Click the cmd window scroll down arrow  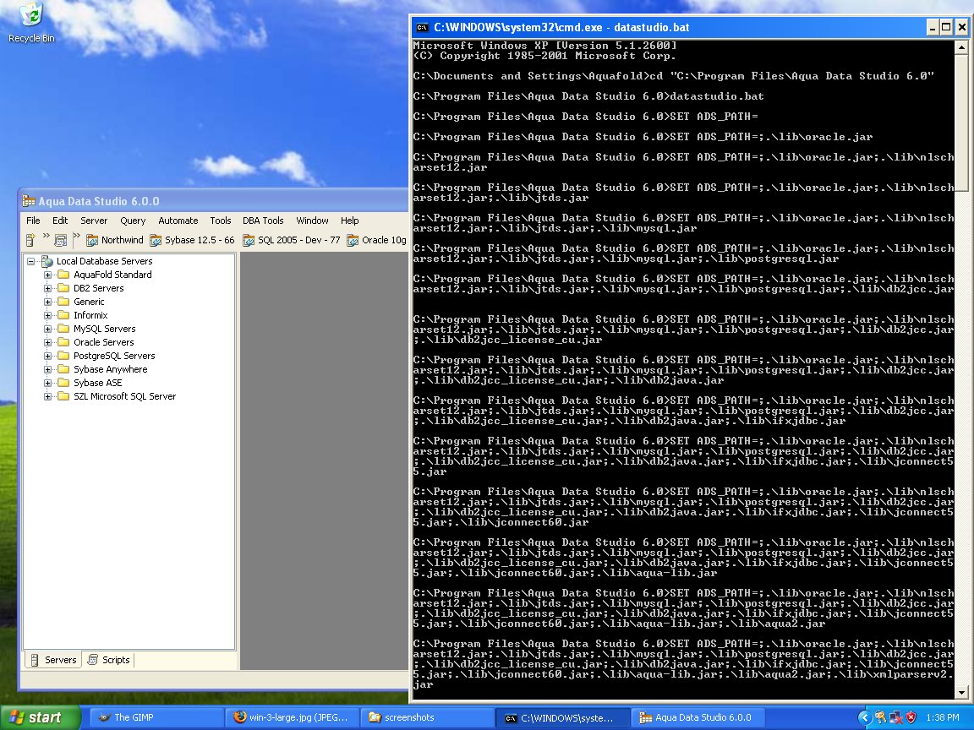click(x=962, y=692)
